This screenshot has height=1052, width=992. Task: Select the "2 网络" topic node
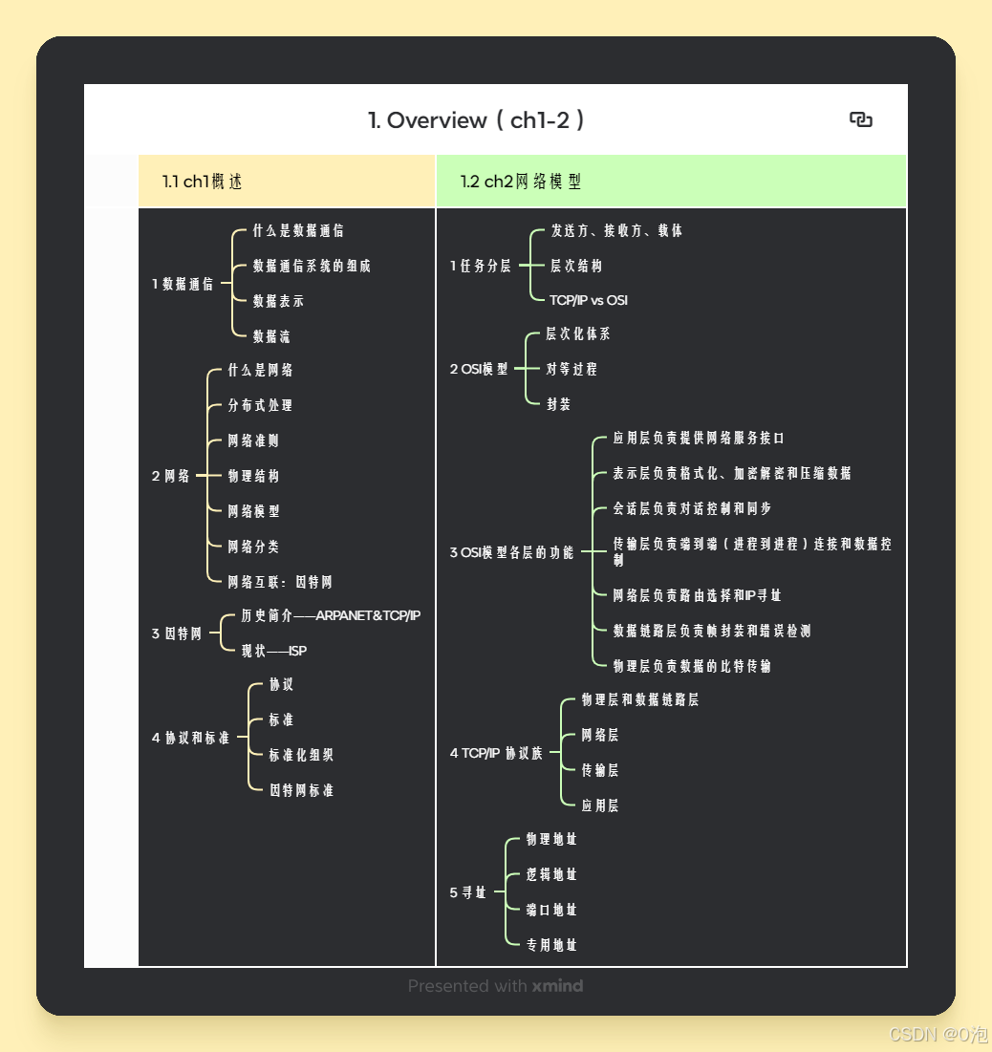(170, 476)
